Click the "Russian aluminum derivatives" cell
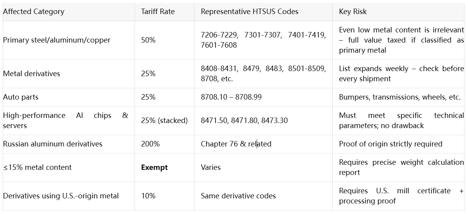 point(52,144)
